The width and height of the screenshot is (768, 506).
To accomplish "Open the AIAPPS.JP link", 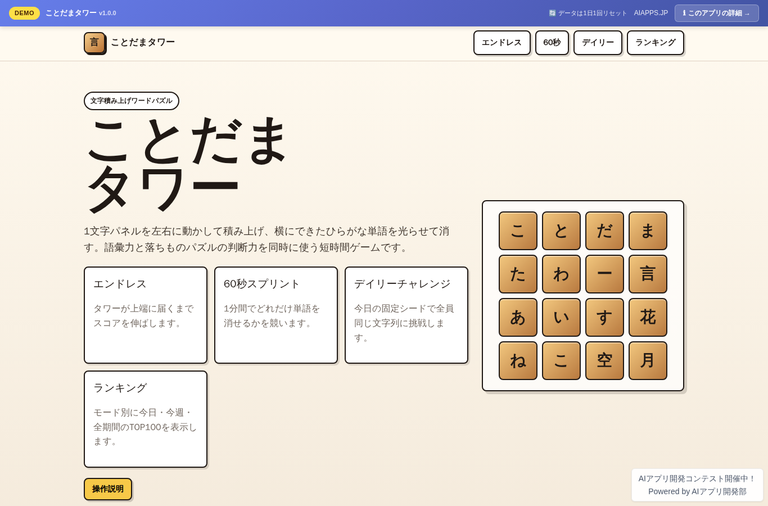I will [651, 13].
